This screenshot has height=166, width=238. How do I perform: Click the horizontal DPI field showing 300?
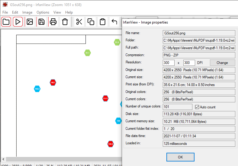tap(169, 63)
